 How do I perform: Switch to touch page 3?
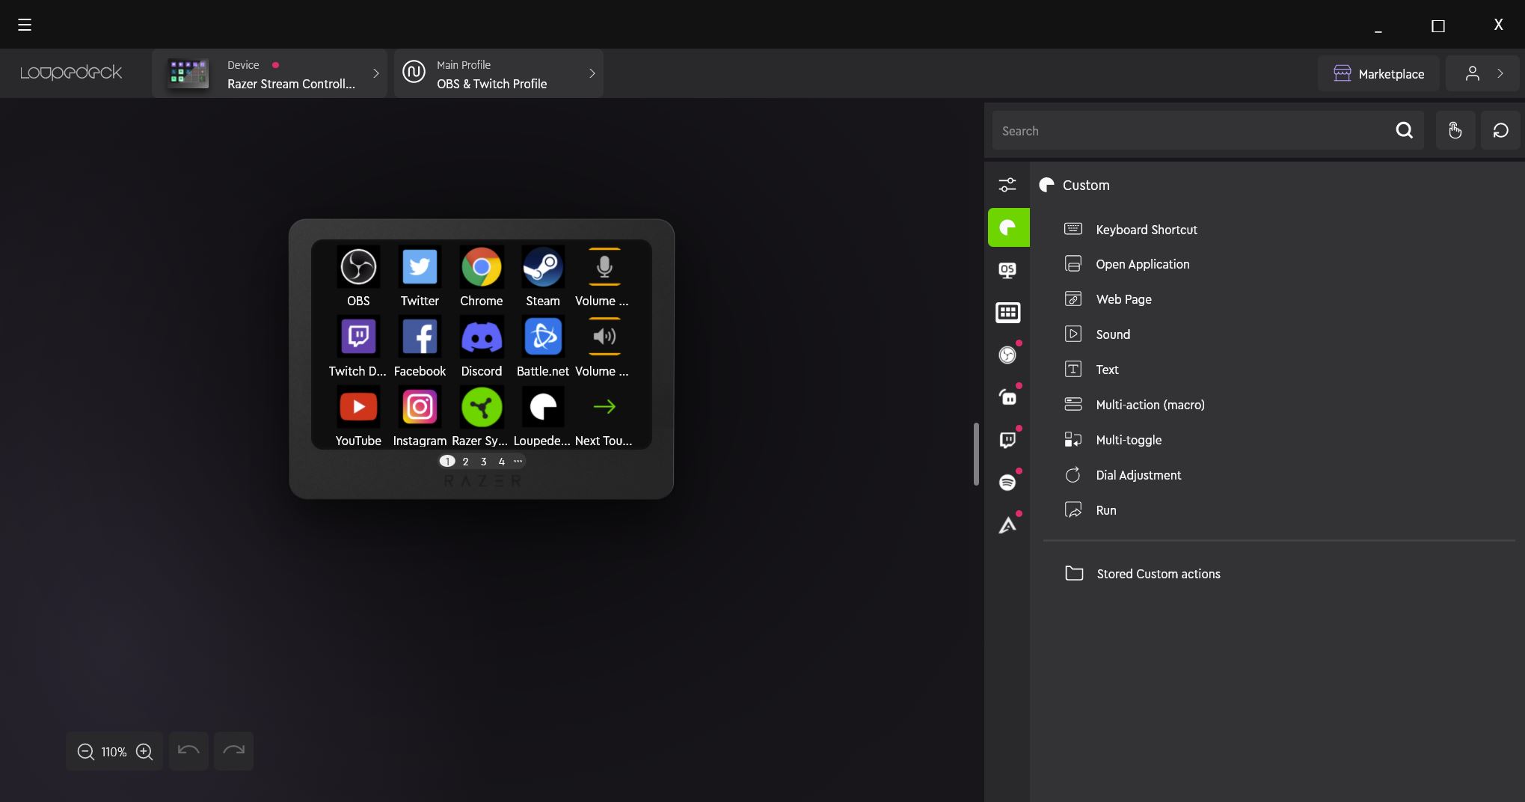point(484,462)
